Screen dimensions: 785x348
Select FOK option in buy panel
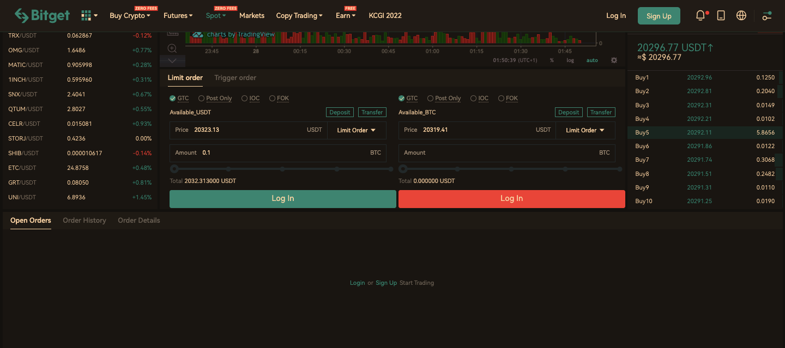tap(279, 99)
